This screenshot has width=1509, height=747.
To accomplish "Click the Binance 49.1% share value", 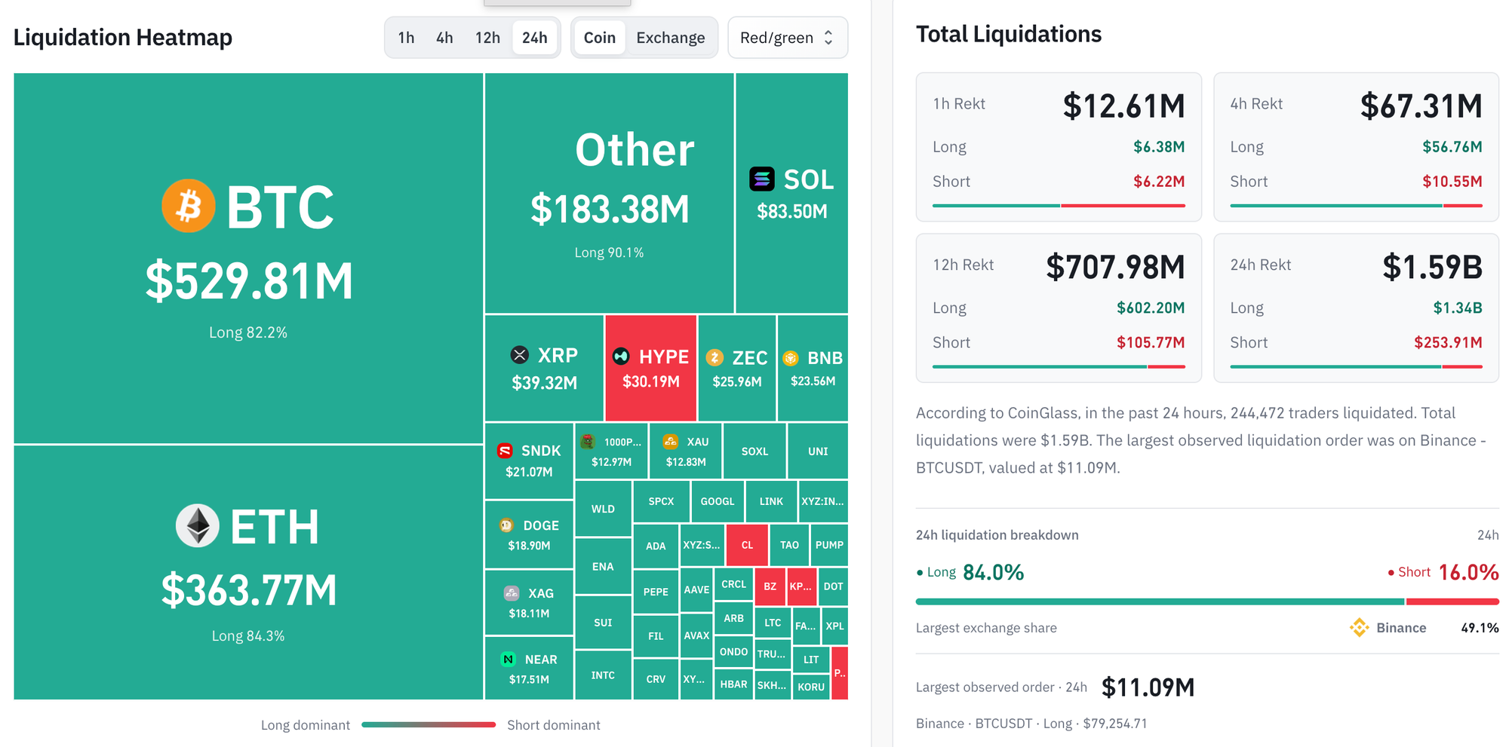I will (1480, 627).
